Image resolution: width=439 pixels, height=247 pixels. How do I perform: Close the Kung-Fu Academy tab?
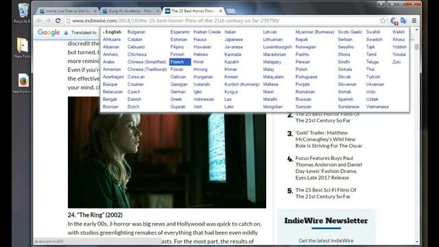pyautogui.click(x=158, y=11)
